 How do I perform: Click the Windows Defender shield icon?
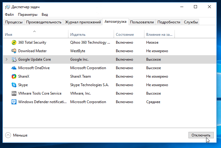(x=14, y=102)
